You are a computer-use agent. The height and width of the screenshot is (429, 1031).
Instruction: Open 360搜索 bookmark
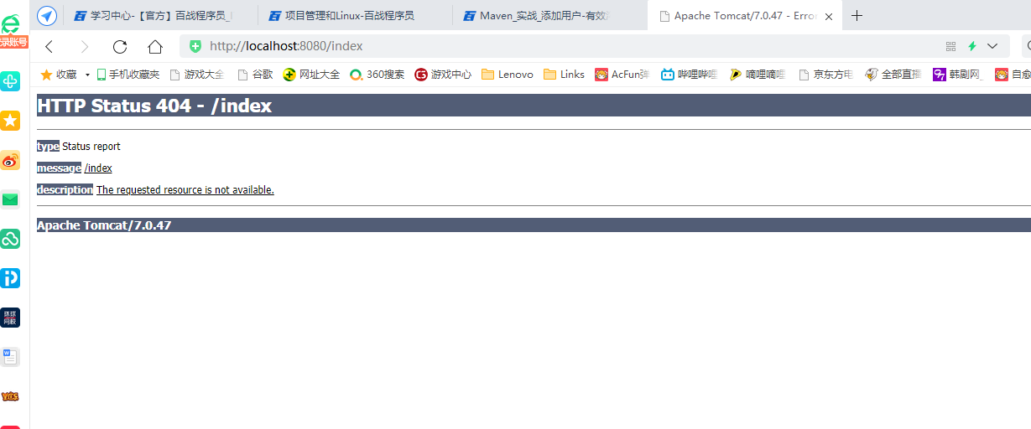point(378,75)
